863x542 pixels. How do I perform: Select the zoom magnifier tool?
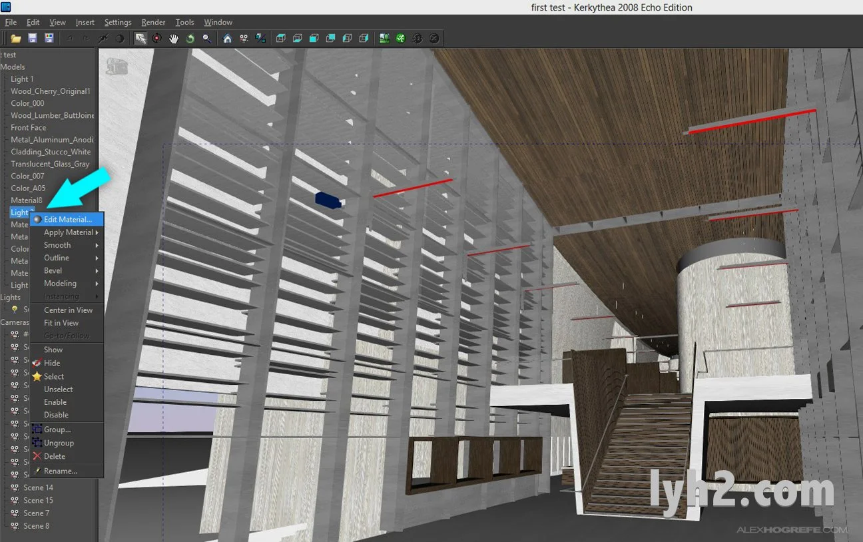pos(206,39)
